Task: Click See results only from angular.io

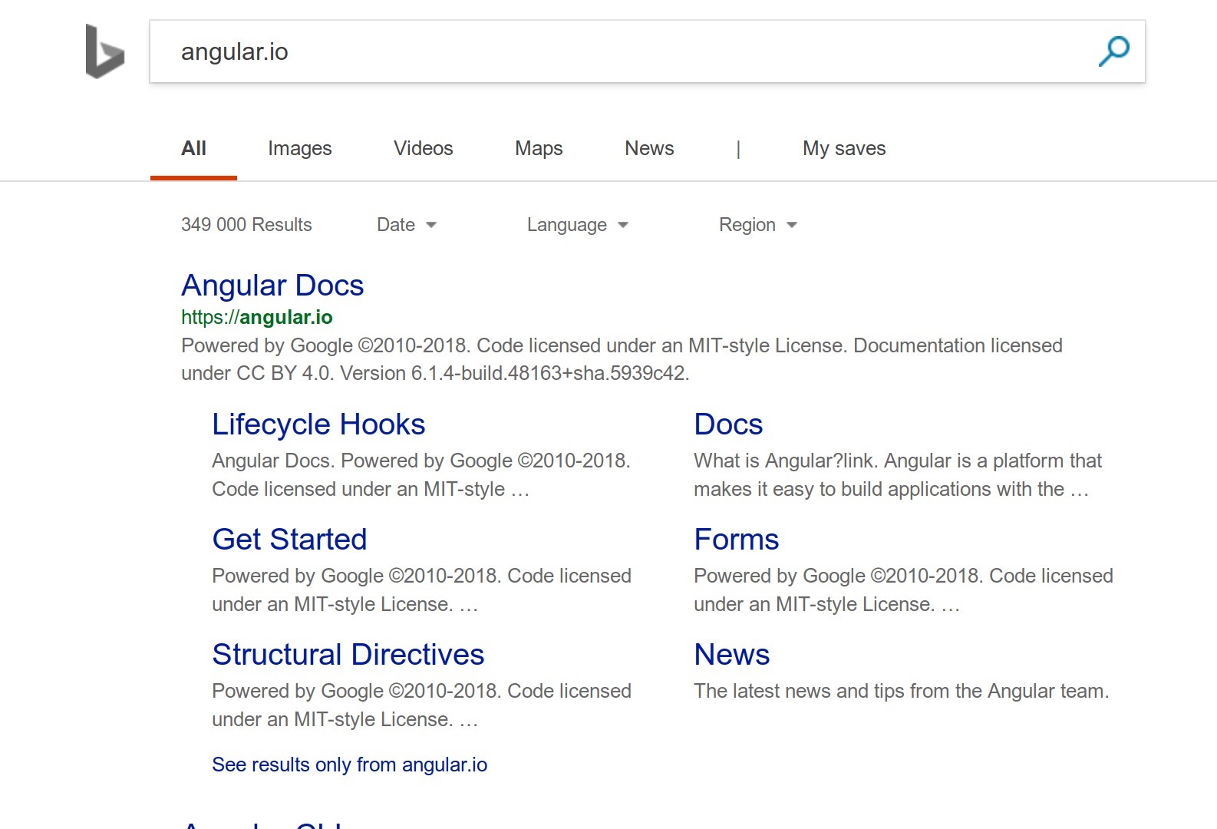Action: (x=350, y=765)
